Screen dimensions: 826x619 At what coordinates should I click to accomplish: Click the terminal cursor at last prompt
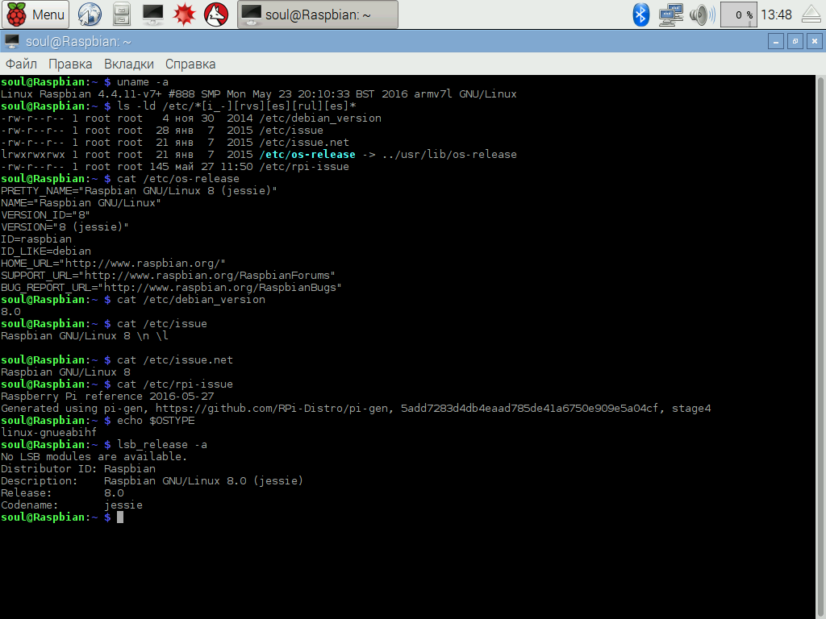tap(120, 517)
